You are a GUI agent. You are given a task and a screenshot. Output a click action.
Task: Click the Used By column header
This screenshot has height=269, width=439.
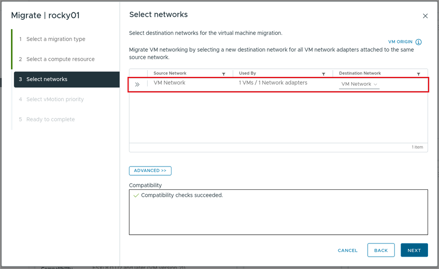[247, 73]
